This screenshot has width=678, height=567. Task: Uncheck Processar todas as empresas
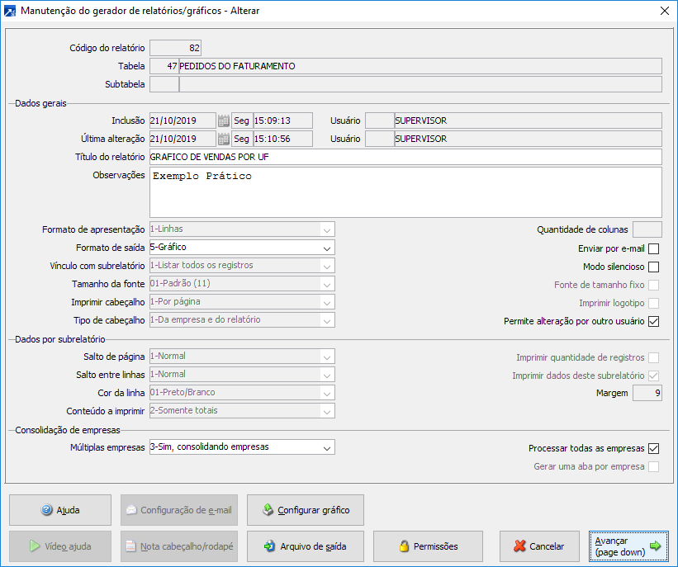(x=654, y=449)
